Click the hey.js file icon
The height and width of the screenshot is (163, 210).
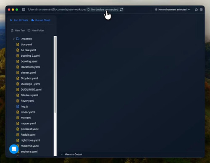(18, 106)
